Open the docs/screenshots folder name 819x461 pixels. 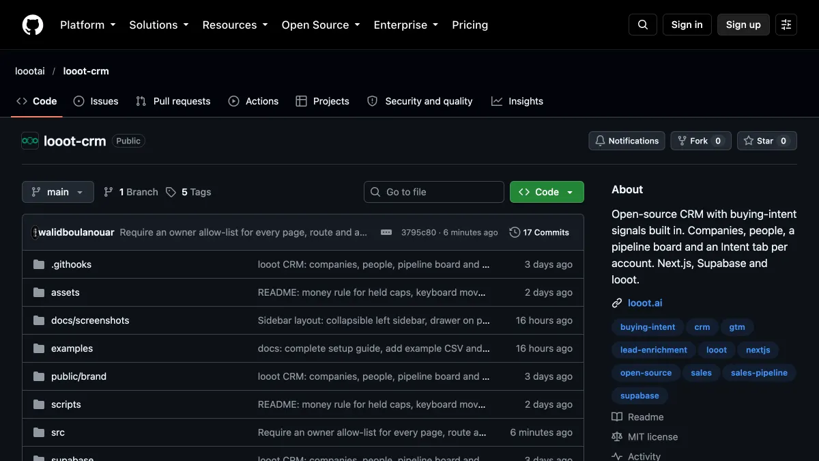(90, 320)
